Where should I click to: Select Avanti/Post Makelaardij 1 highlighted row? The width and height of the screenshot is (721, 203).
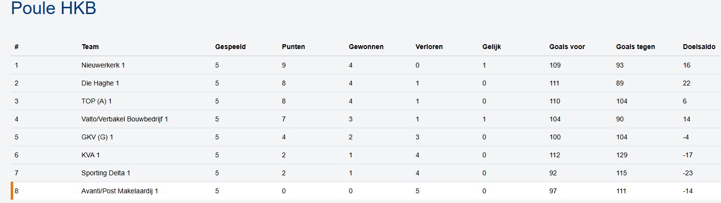click(120, 191)
